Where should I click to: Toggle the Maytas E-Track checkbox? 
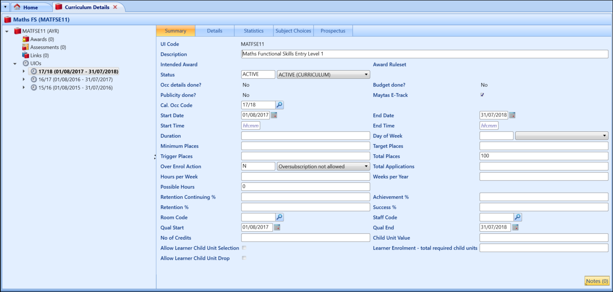481,95
